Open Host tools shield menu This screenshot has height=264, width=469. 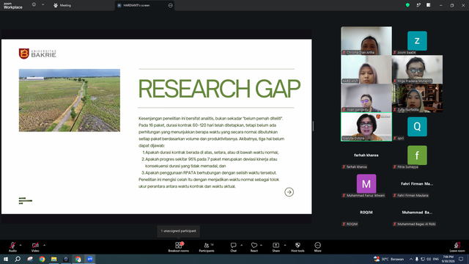pos(298,247)
